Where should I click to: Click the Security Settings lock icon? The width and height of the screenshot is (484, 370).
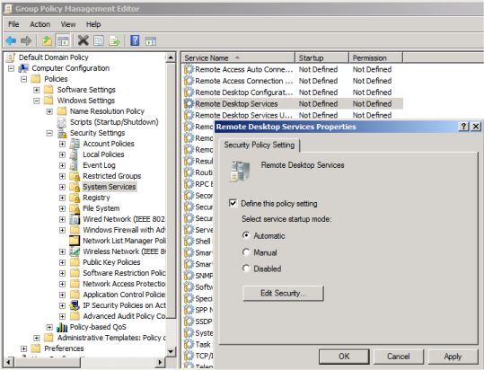(62, 133)
